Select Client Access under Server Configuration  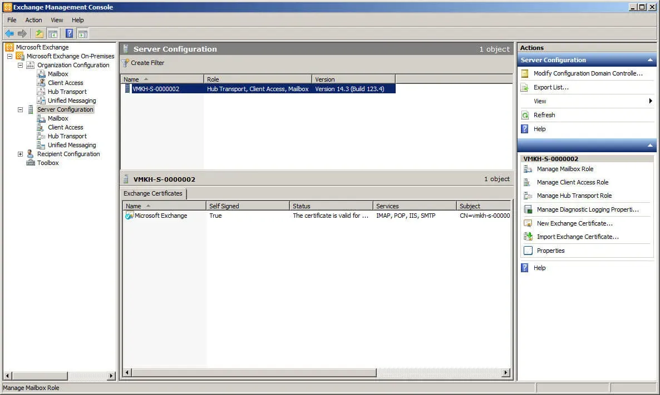[x=65, y=127]
